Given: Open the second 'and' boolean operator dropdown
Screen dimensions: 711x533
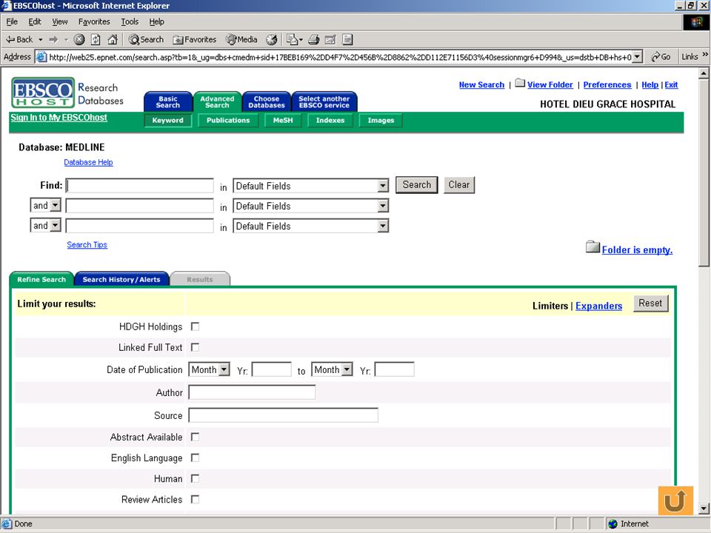Looking at the screenshot, I should (45, 225).
